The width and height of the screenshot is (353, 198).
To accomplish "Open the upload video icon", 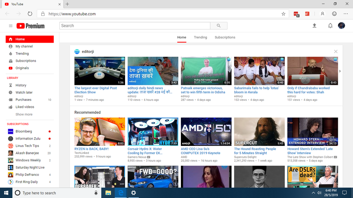I will click(x=314, y=26).
